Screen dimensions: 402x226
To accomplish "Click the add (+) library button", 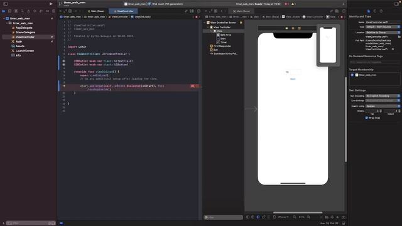I will click(343, 4).
